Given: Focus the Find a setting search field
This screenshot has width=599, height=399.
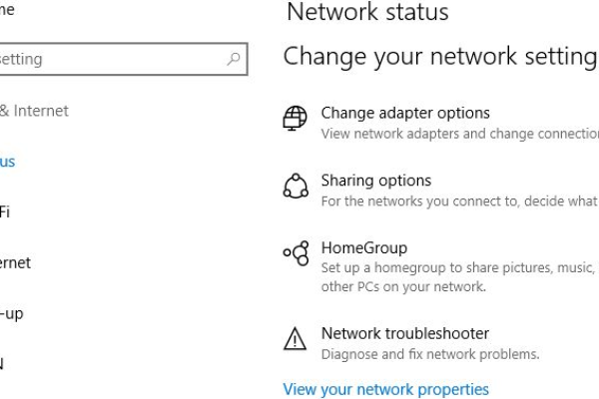Looking at the screenshot, I should 123,59.
